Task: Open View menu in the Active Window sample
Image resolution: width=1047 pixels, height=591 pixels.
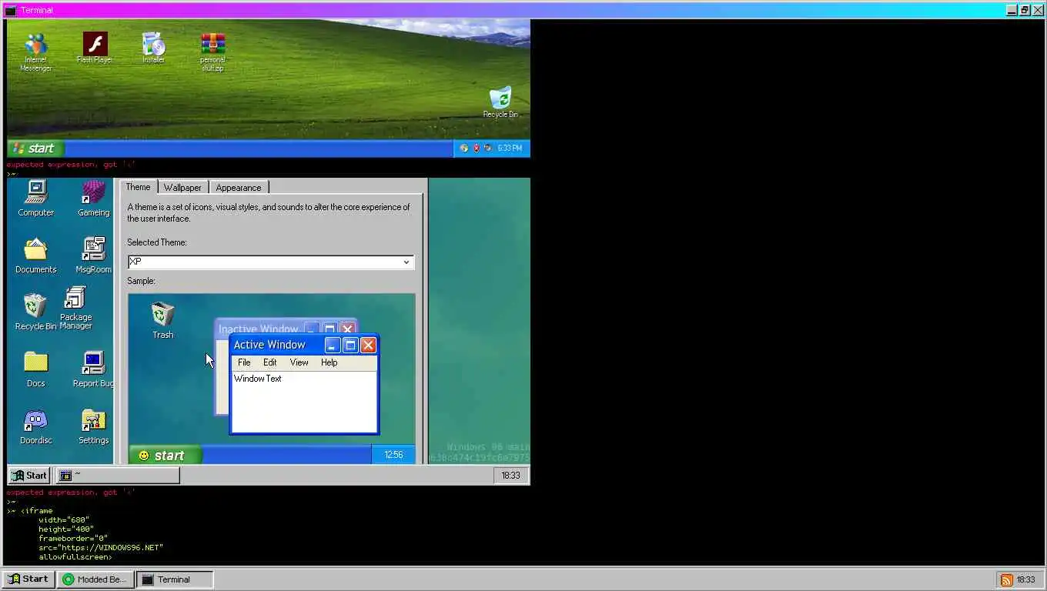Action: point(299,362)
